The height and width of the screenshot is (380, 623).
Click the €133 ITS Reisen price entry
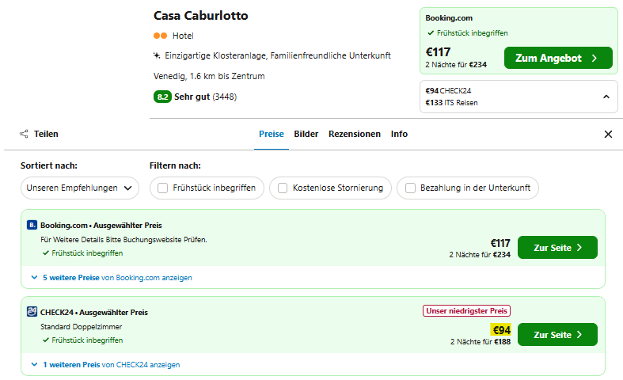(x=451, y=103)
